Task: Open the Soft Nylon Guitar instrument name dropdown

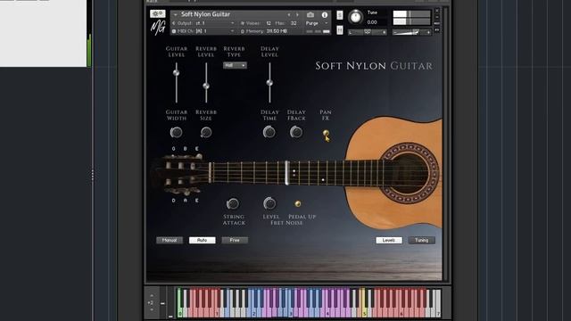Action: [175, 14]
